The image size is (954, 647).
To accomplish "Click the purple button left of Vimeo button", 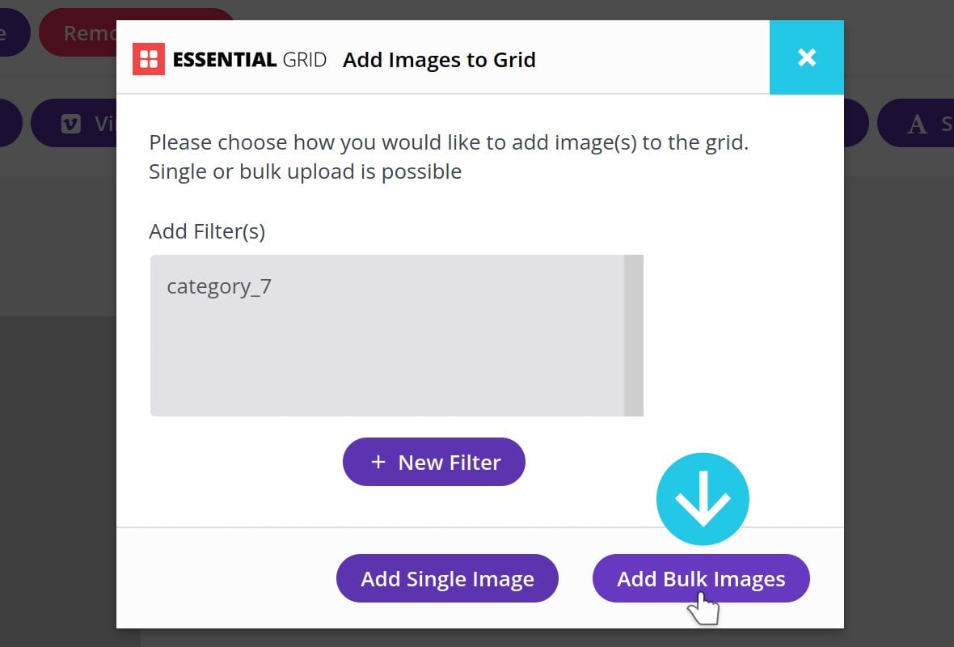I will pos(11,125).
